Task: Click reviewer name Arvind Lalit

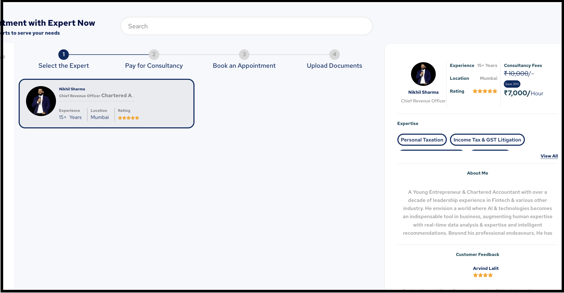Action: click(486, 268)
